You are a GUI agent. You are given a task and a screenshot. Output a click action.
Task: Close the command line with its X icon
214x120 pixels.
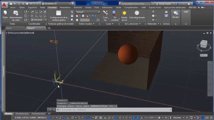pyautogui.click(x=50, y=110)
